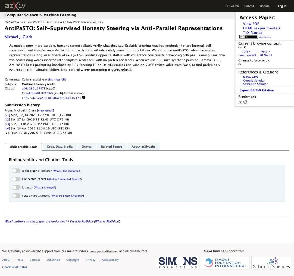Browse the 2026-01 listing link

[x=266, y=55]
